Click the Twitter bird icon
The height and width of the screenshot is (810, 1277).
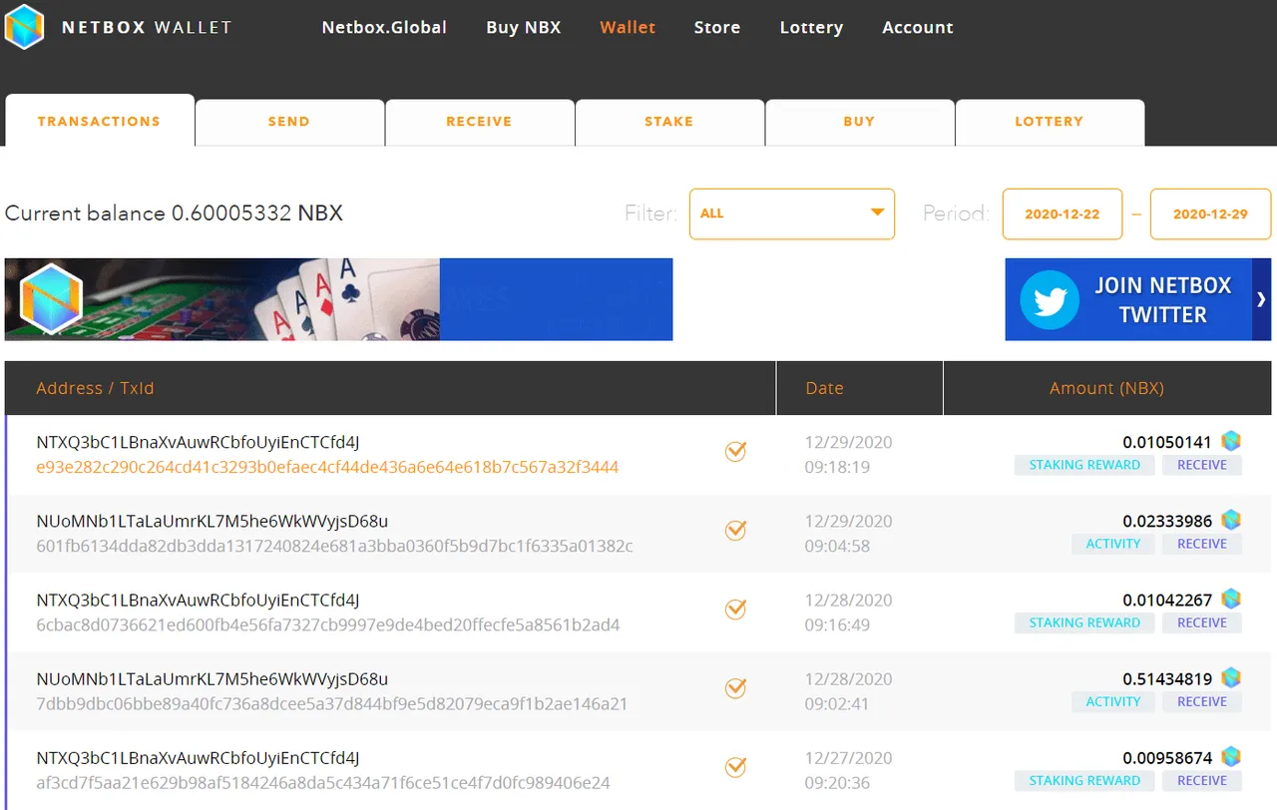coord(1050,299)
